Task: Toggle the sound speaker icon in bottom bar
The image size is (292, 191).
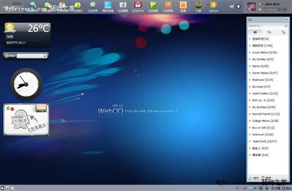Action: (255, 188)
